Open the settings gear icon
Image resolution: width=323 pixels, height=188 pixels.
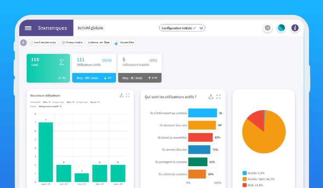pos(267,28)
